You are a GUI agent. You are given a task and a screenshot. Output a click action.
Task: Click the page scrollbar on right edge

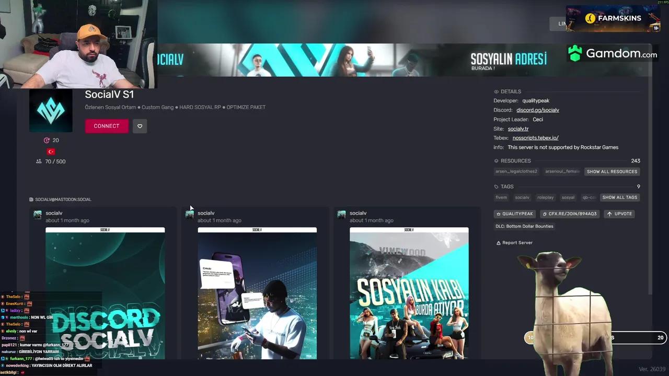650,170
